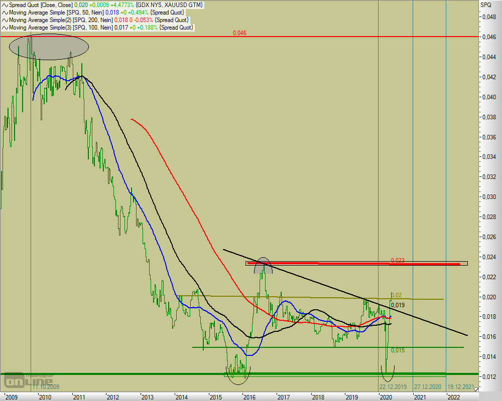Screen dimensions: 502x401
Task: Click the Spread Quot legend line icon
Action: click(x=5, y=5)
